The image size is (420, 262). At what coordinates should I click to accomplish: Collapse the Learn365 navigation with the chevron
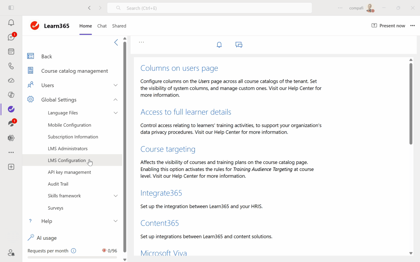click(x=116, y=42)
